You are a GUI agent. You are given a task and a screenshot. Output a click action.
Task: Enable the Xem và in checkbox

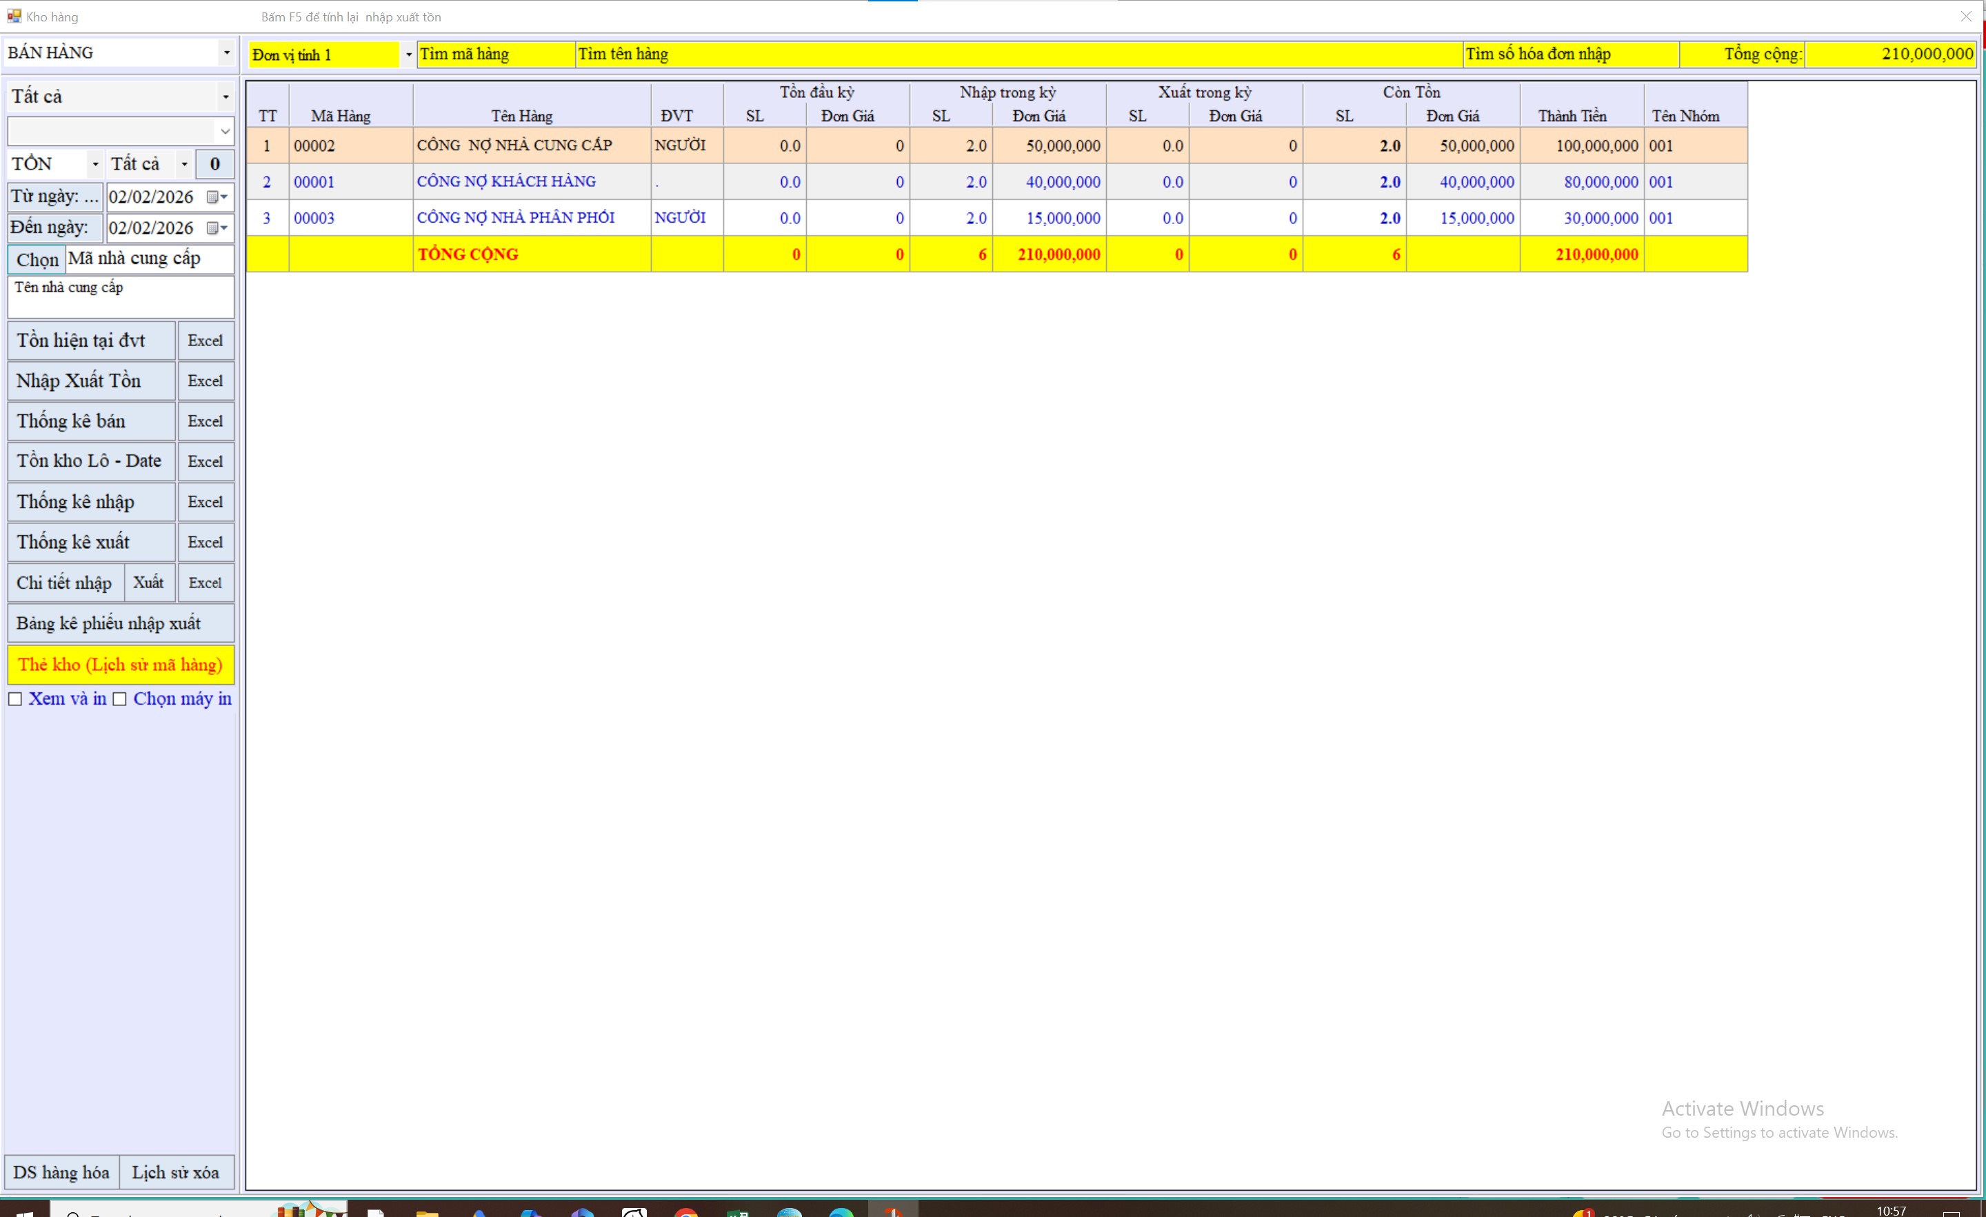tap(15, 698)
